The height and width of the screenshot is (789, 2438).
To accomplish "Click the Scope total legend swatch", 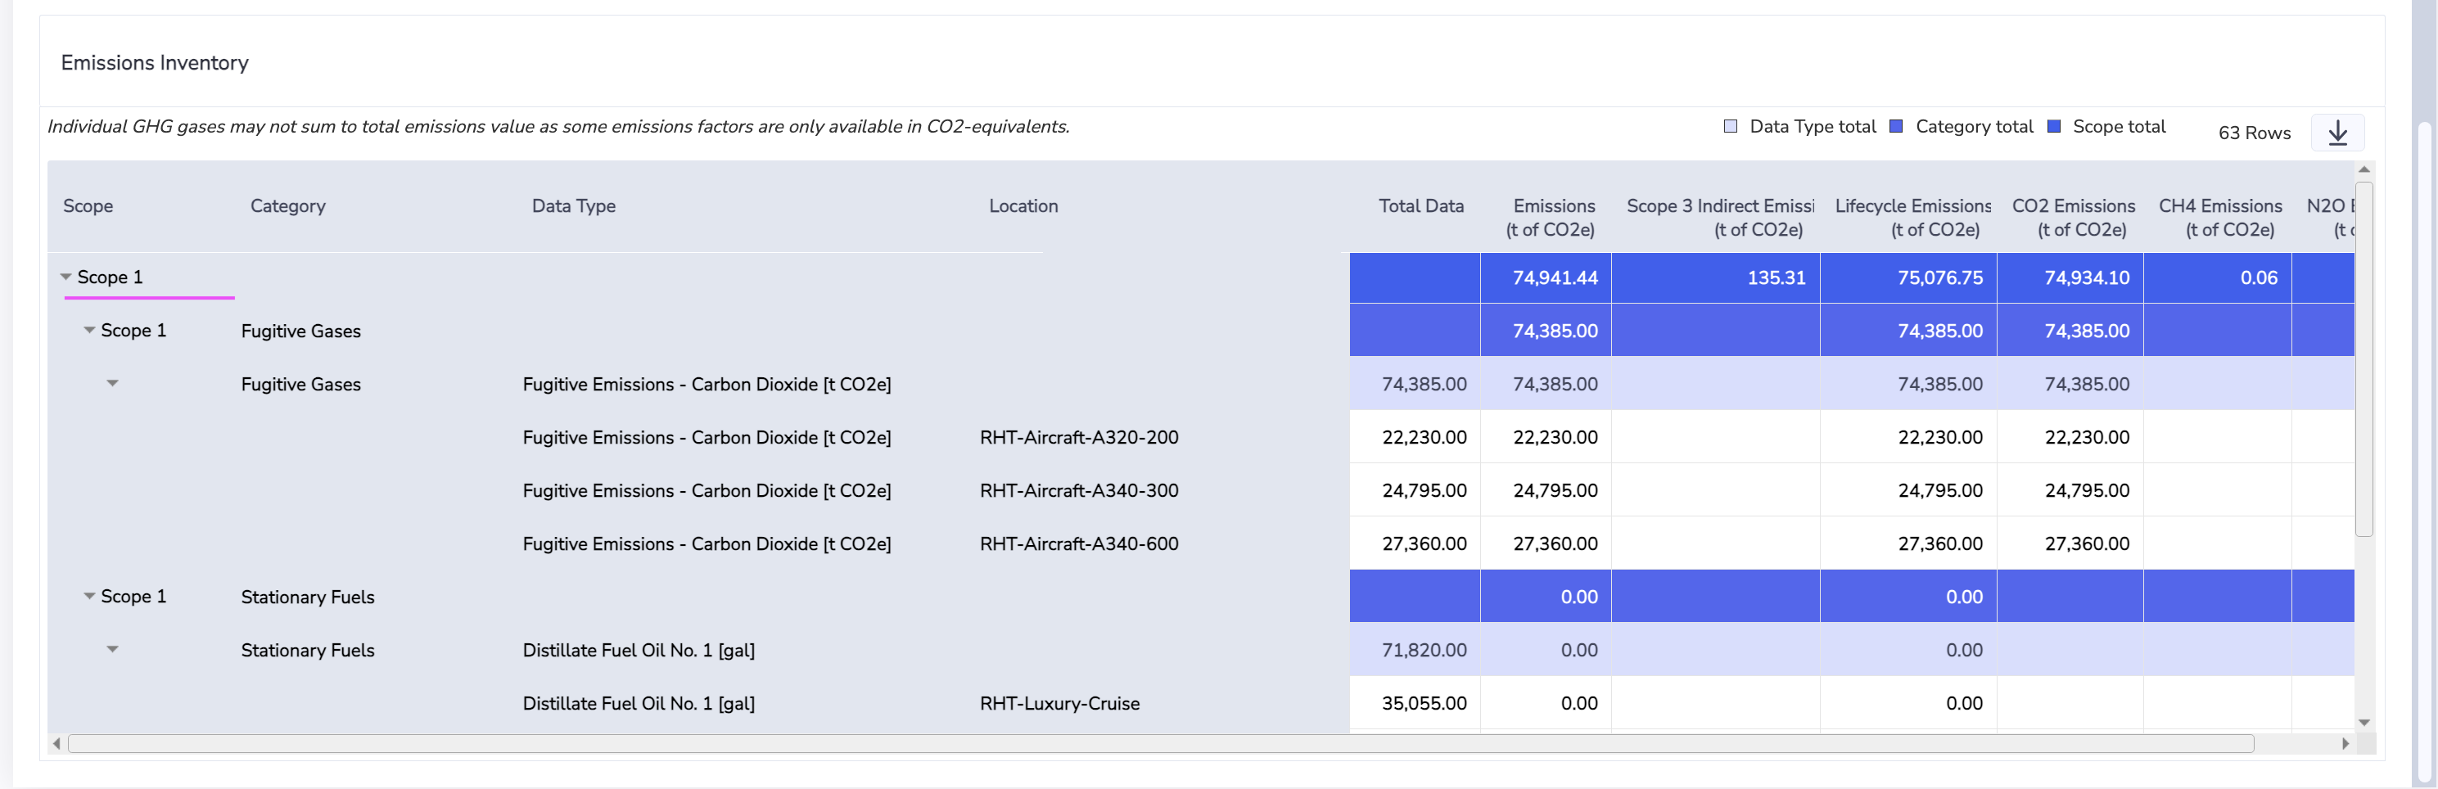I will point(2052,127).
